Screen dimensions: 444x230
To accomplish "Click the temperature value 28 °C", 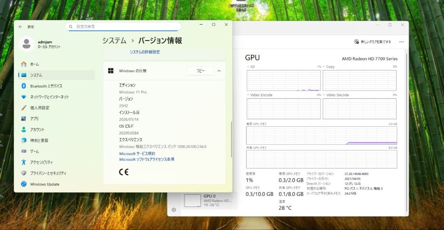I will point(285,208).
